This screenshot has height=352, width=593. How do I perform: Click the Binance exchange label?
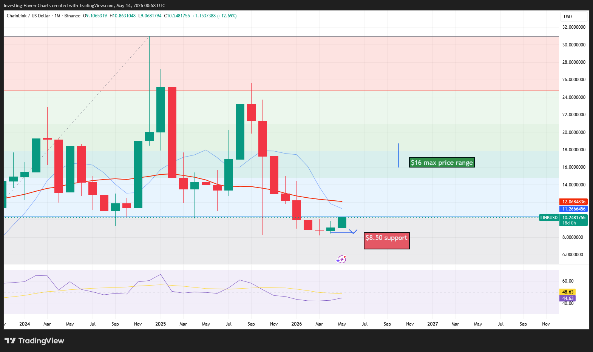(x=72, y=16)
